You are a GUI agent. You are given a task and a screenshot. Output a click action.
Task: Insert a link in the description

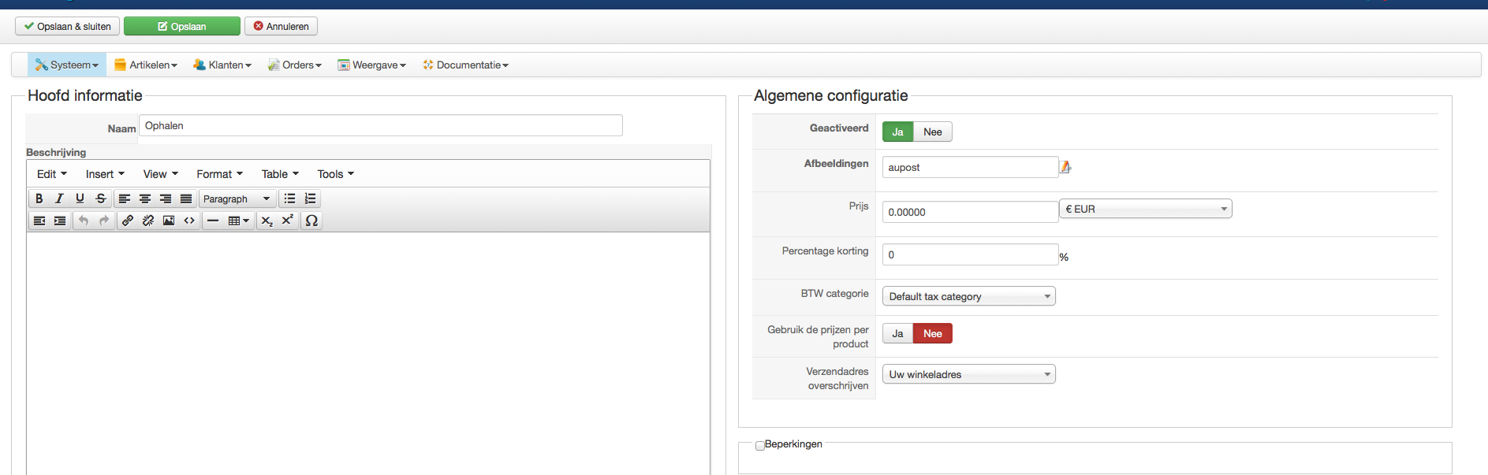(x=128, y=221)
